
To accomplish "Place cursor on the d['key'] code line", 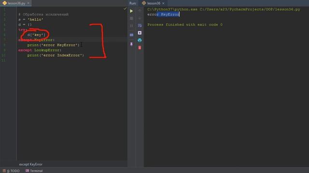I will [x=37, y=35].
